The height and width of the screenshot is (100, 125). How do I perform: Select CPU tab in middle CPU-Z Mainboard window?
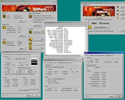point(45,63)
